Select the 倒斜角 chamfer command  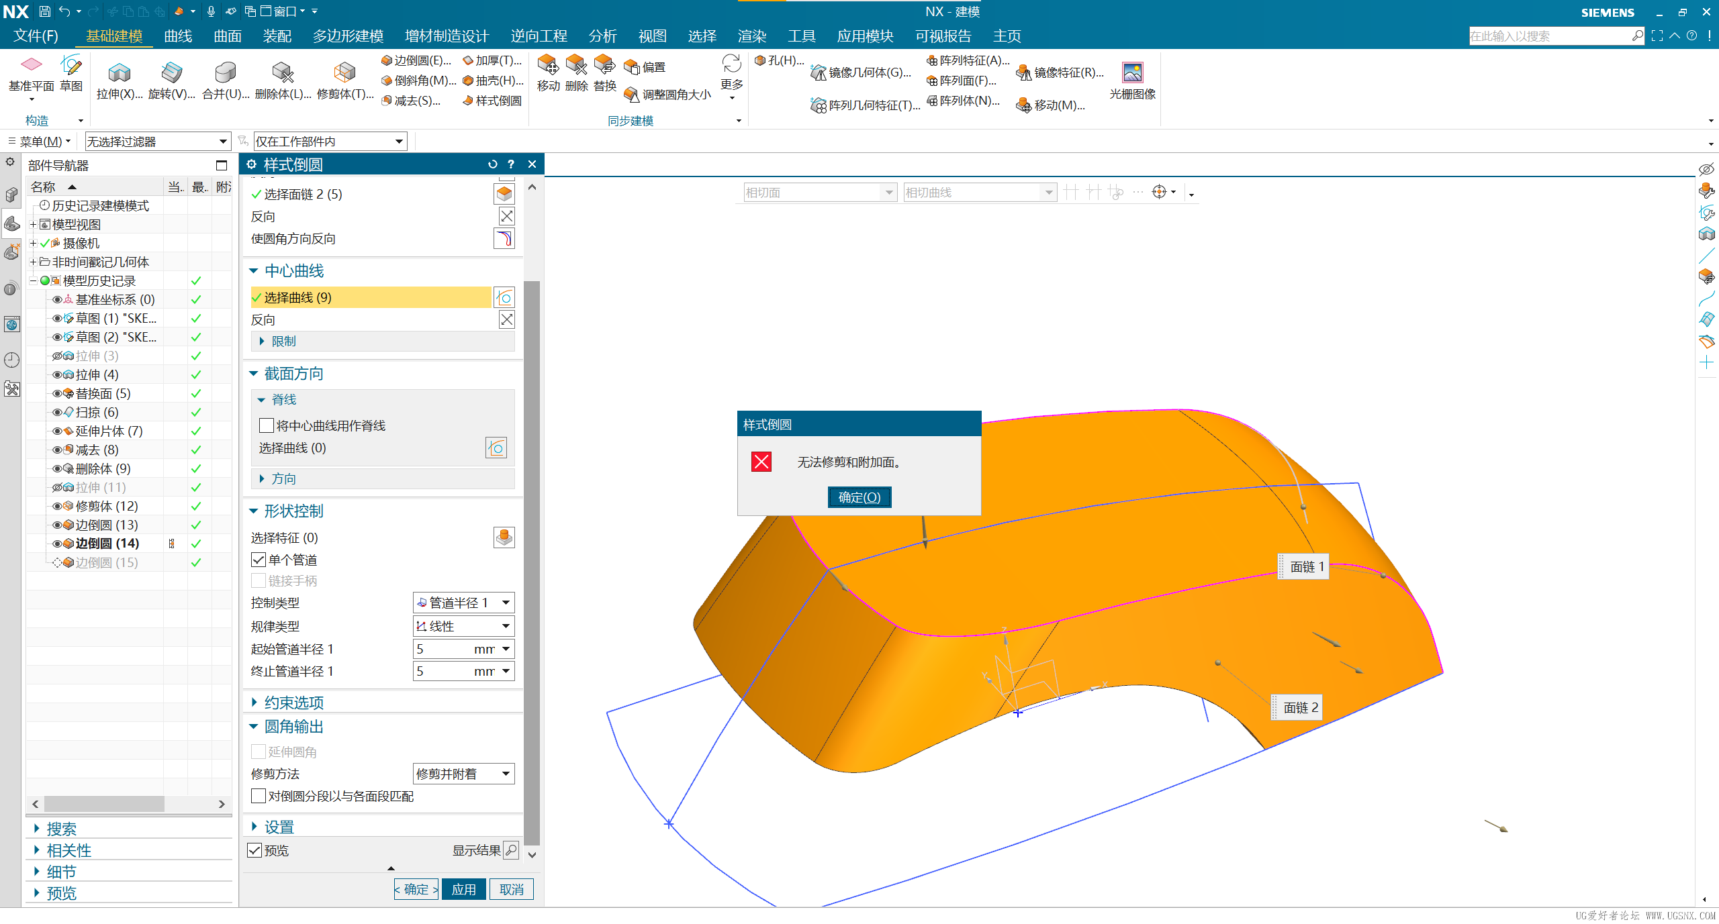click(x=419, y=81)
